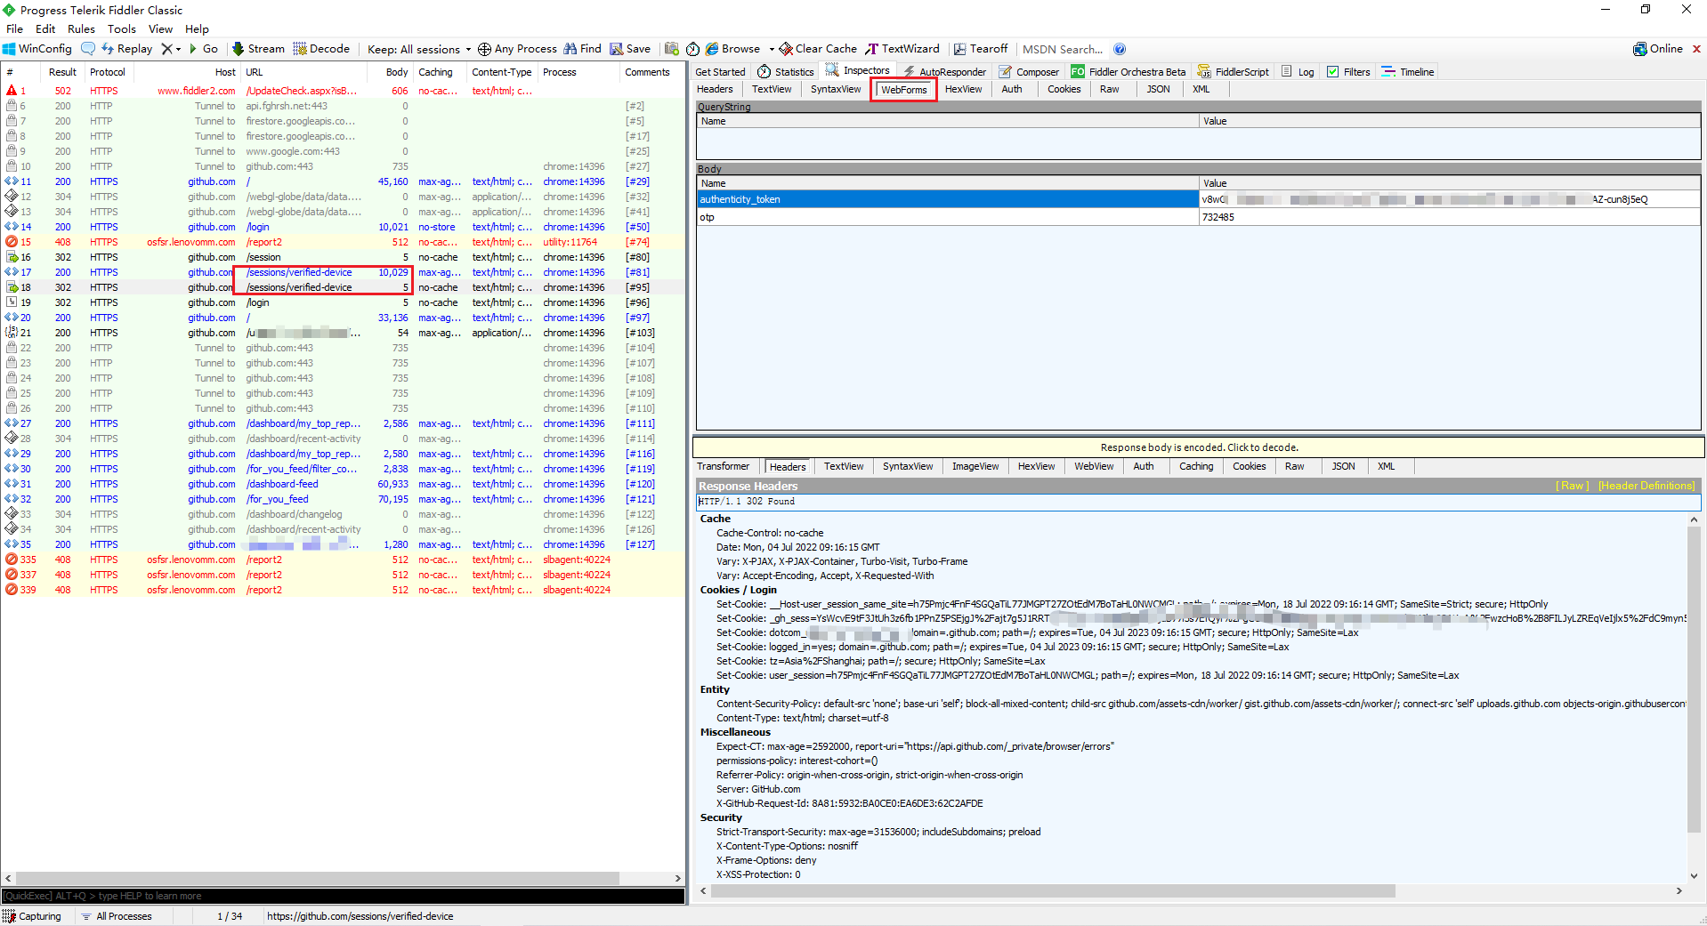Select the otp row in Body grid
The image size is (1707, 926).
click(1198, 217)
